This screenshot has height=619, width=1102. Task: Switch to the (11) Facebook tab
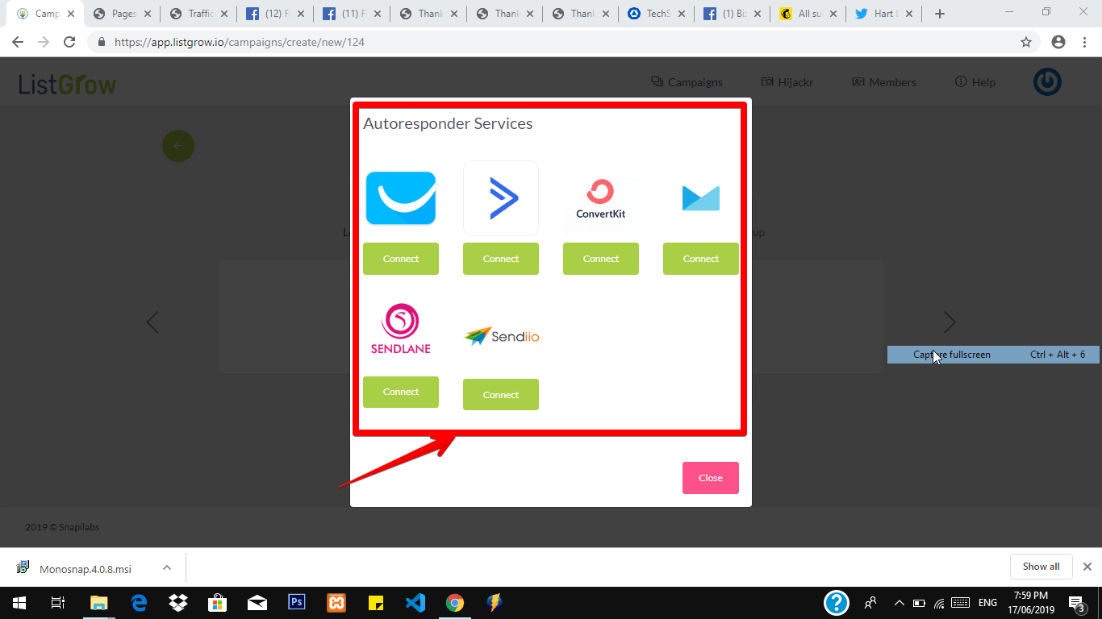pos(352,14)
